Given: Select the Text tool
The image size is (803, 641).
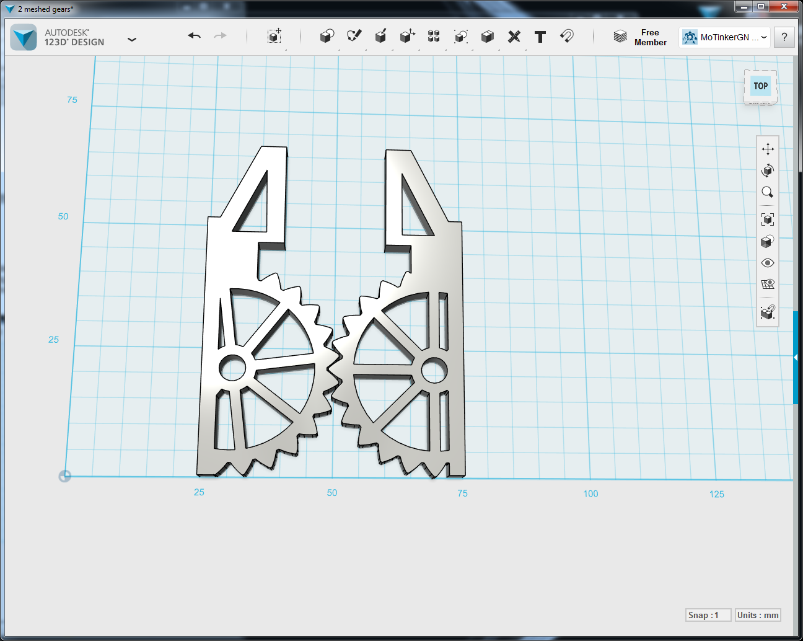Looking at the screenshot, I should tap(540, 37).
